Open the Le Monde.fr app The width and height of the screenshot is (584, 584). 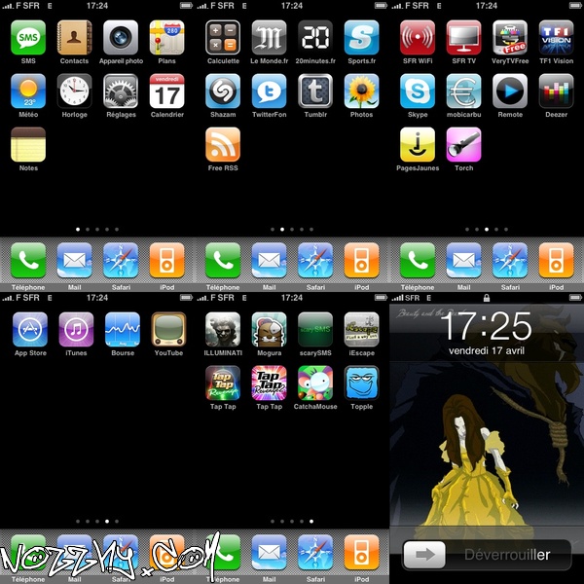269,38
